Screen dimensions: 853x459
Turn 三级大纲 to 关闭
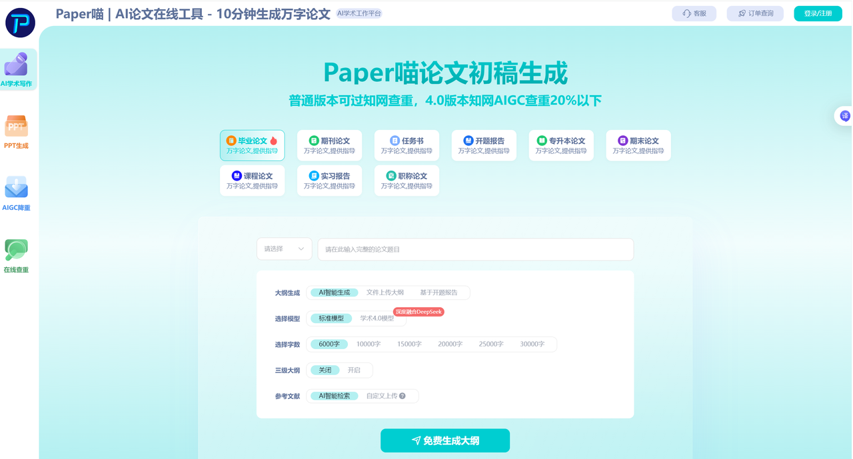coord(325,370)
